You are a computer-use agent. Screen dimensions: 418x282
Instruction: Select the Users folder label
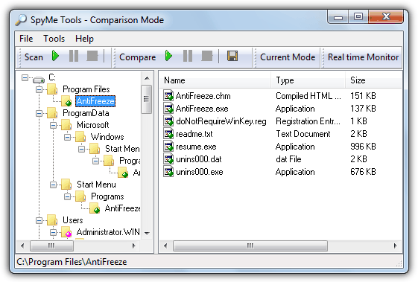[x=73, y=220]
